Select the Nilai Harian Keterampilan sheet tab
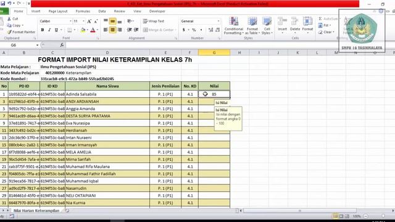The height and width of the screenshot is (222, 395). pyautogui.click(x=36, y=210)
